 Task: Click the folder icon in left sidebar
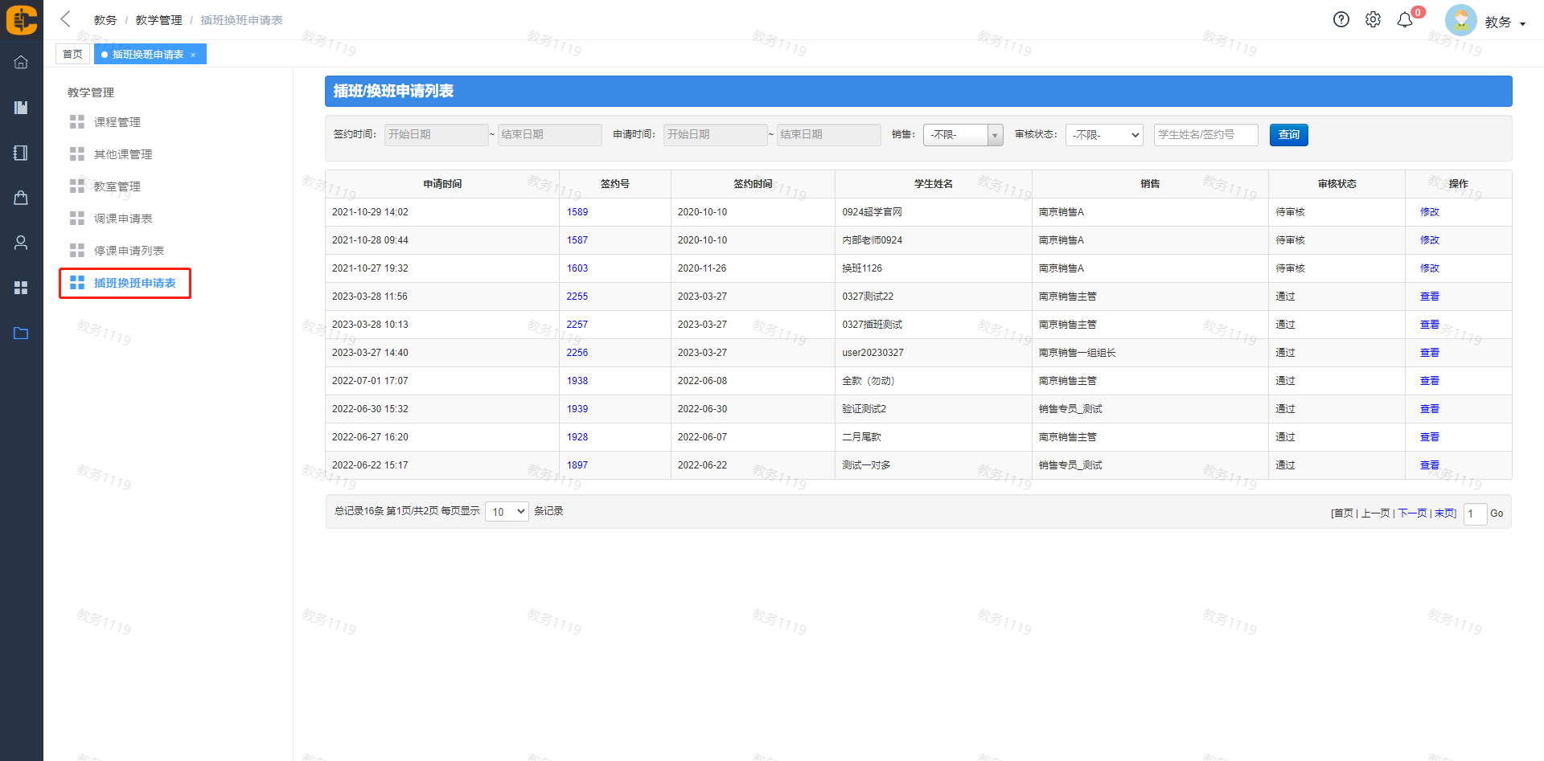click(x=21, y=333)
